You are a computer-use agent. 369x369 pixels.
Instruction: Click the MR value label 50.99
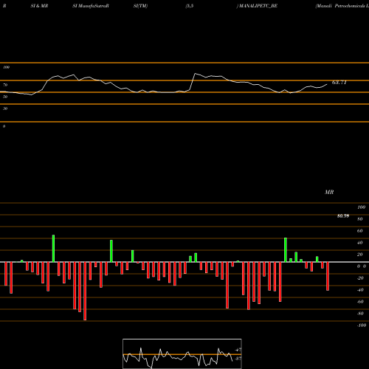point(343,216)
